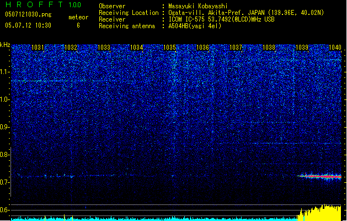This screenshot has width=347, height=221.
Task: Click the 0.9 frequency axis label
Action: coord(5,127)
